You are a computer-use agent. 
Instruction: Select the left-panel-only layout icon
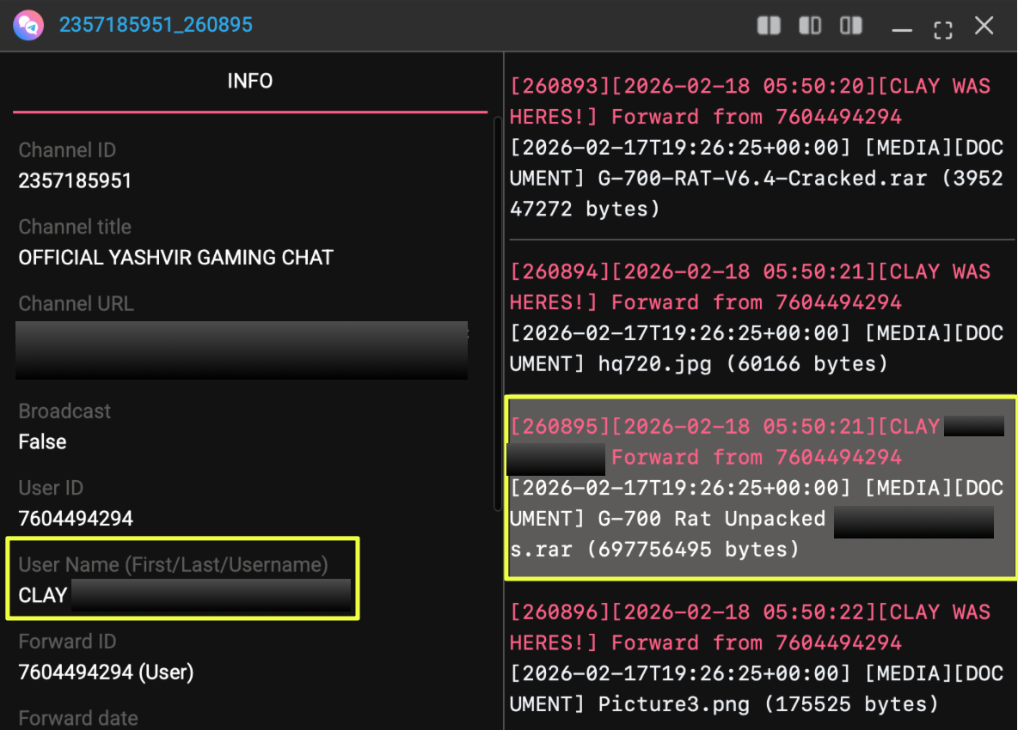tap(810, 26)
